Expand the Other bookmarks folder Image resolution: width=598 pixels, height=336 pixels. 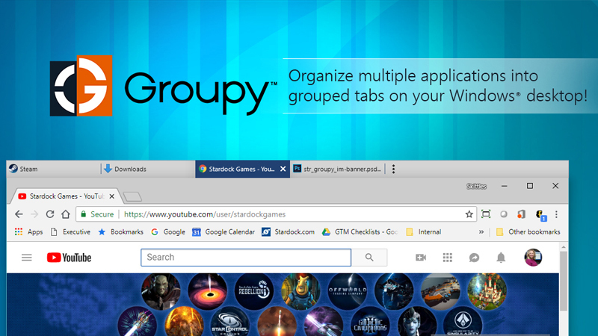pos(528,231)
